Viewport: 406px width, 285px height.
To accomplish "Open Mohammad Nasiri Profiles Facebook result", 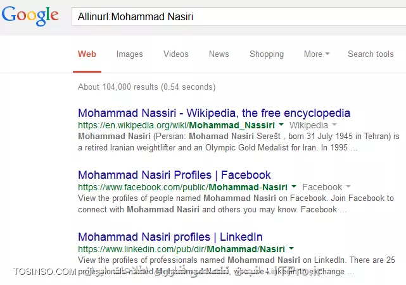I will pos(174,175).
